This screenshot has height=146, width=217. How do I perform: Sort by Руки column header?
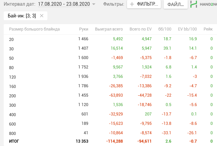pos(84,29)
